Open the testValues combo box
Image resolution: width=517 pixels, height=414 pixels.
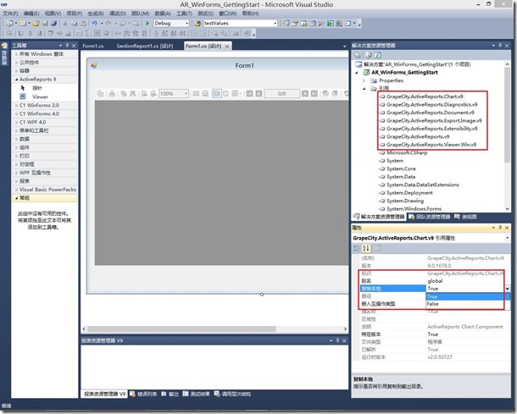(x=275, y=24)
